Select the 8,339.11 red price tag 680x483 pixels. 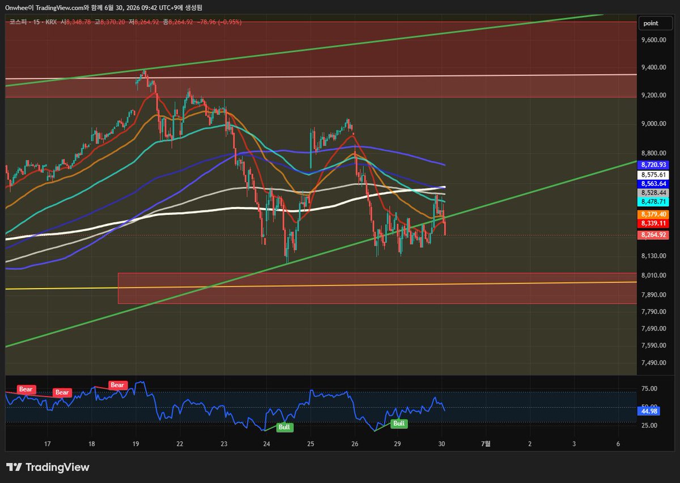(654, 223)
